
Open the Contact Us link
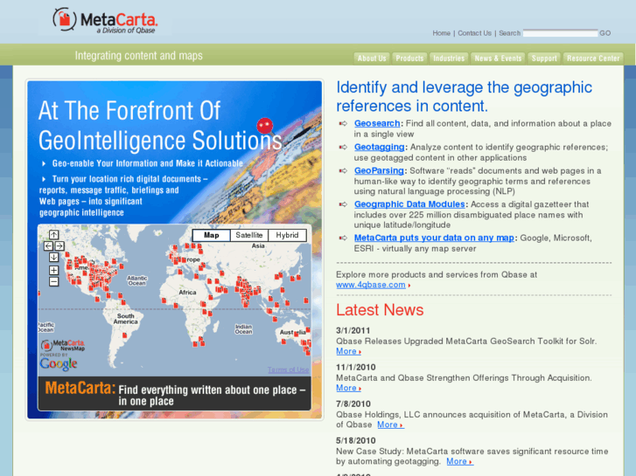pos(474,33)
